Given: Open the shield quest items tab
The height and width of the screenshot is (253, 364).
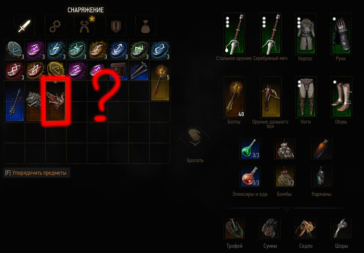Looking at the screenshot, I should [116, 26].
